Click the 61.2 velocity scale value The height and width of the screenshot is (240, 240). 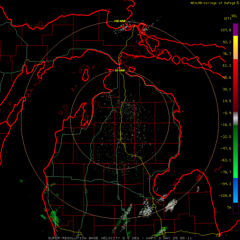point(227,66)
